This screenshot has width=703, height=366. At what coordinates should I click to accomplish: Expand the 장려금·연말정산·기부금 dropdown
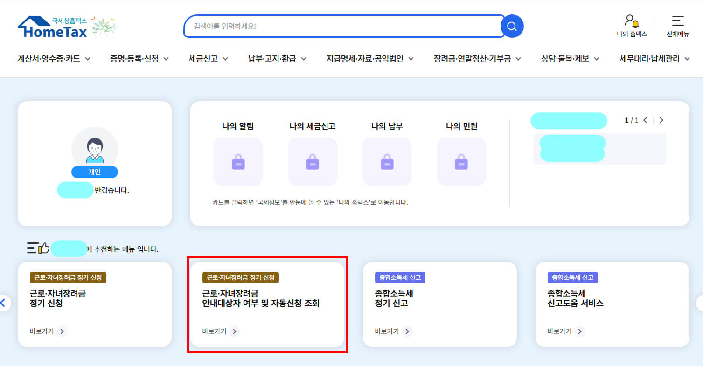click(519, 59)
